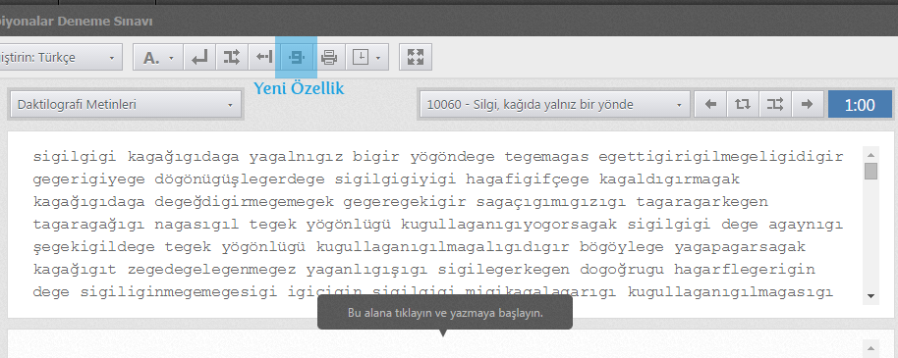The height and width of the screenshot is (358, 898).
Task: Click the highlighted new feature toolbar icon
Action: [296, 57]
